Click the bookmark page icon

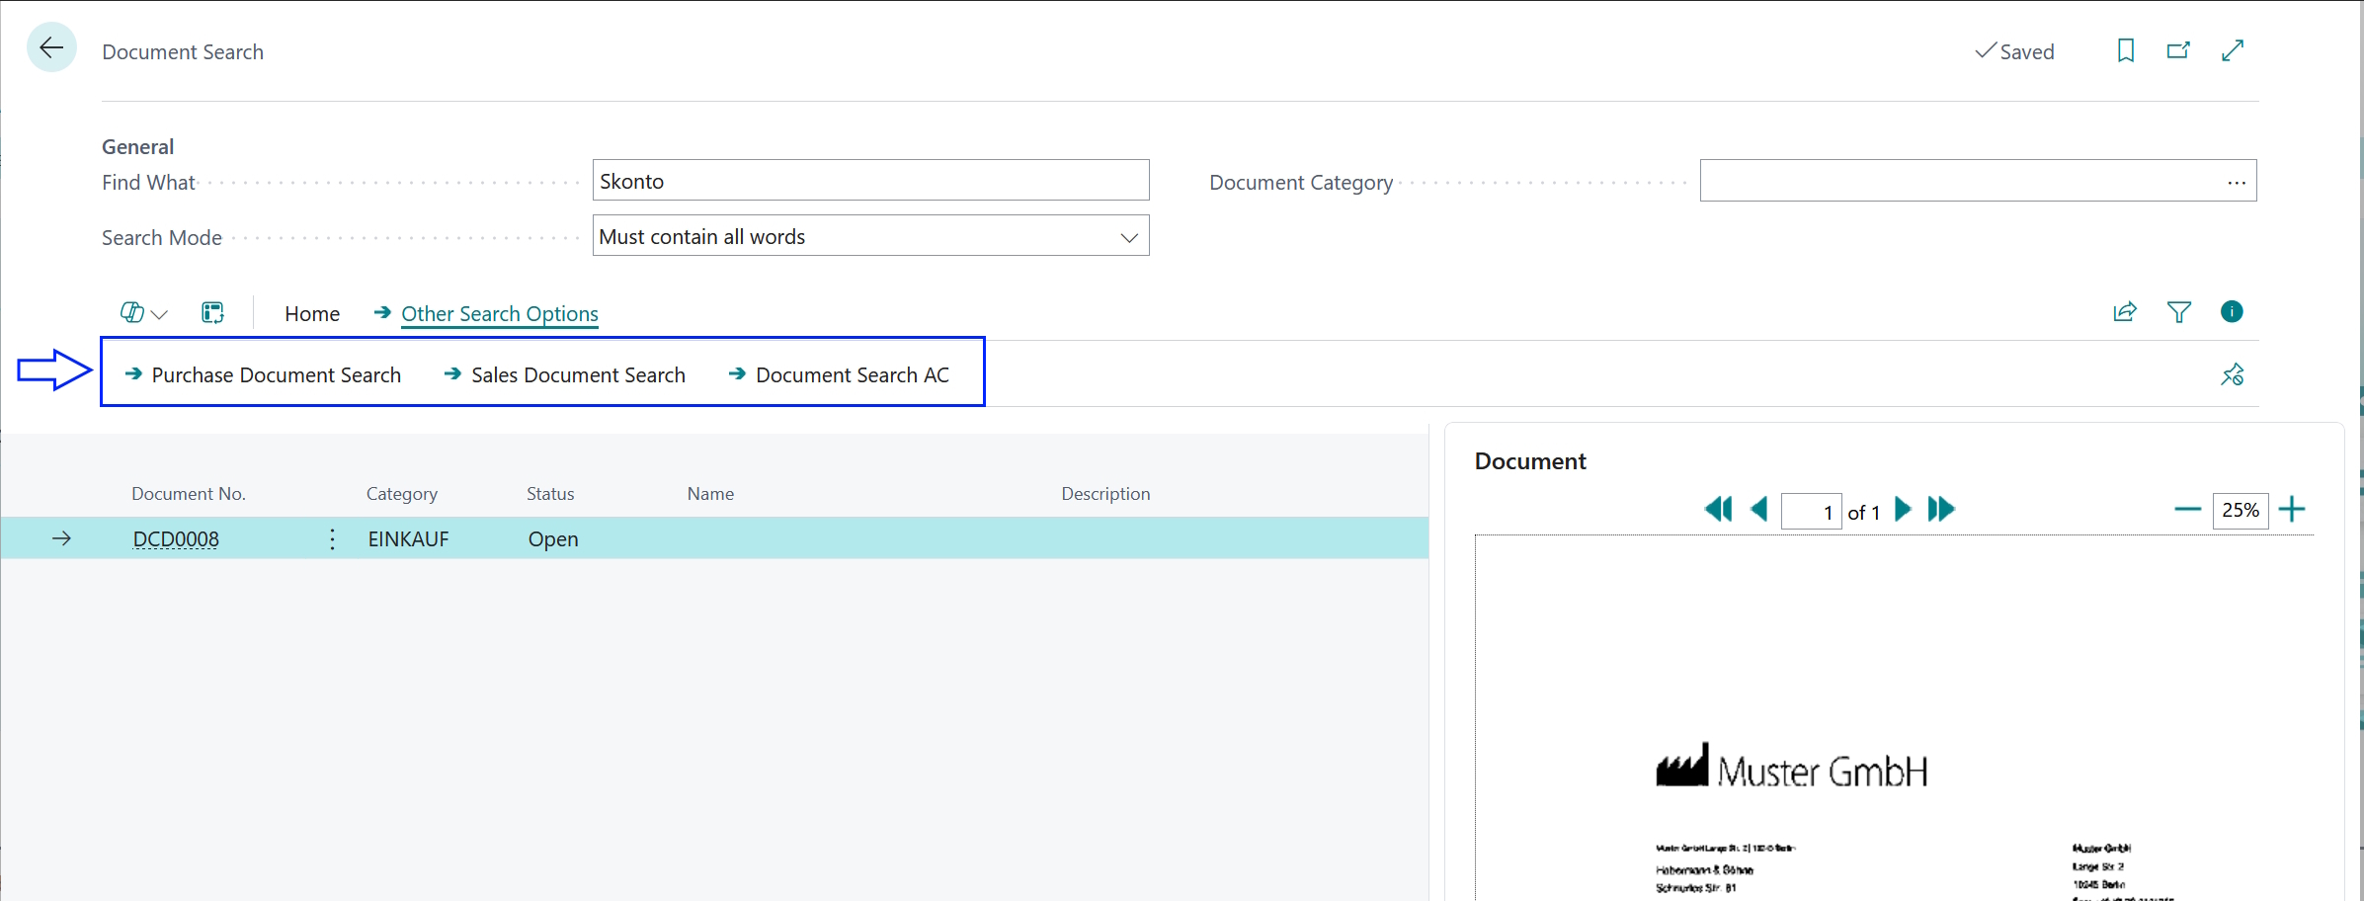click(2125, 50)
